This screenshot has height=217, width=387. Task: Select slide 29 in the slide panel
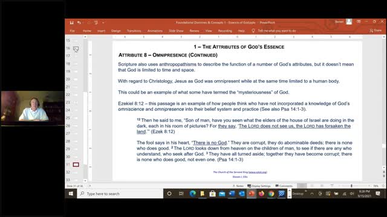coord(76,149)
